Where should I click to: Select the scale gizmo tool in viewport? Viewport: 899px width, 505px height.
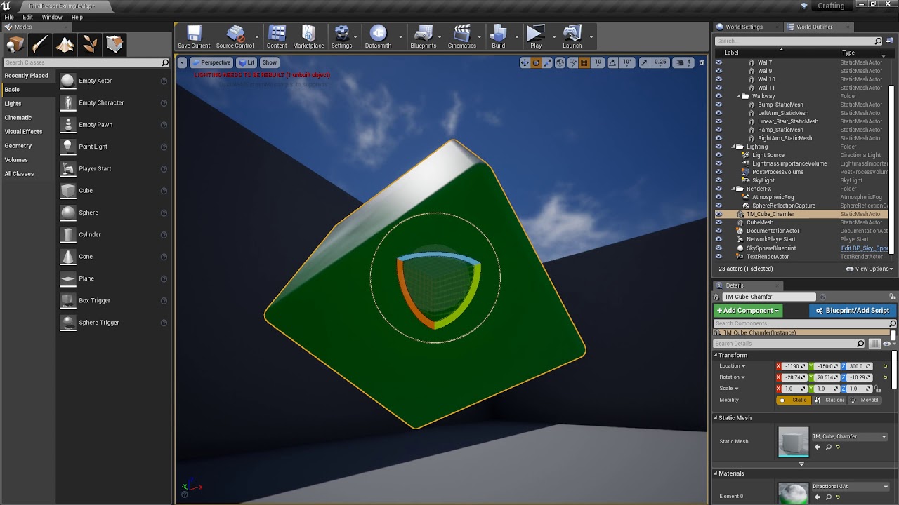548,62
